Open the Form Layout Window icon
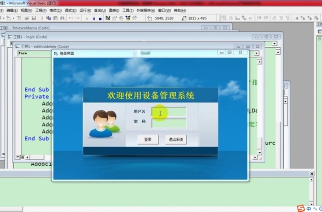The image size is (322, 212). click(x=121, y=18)
